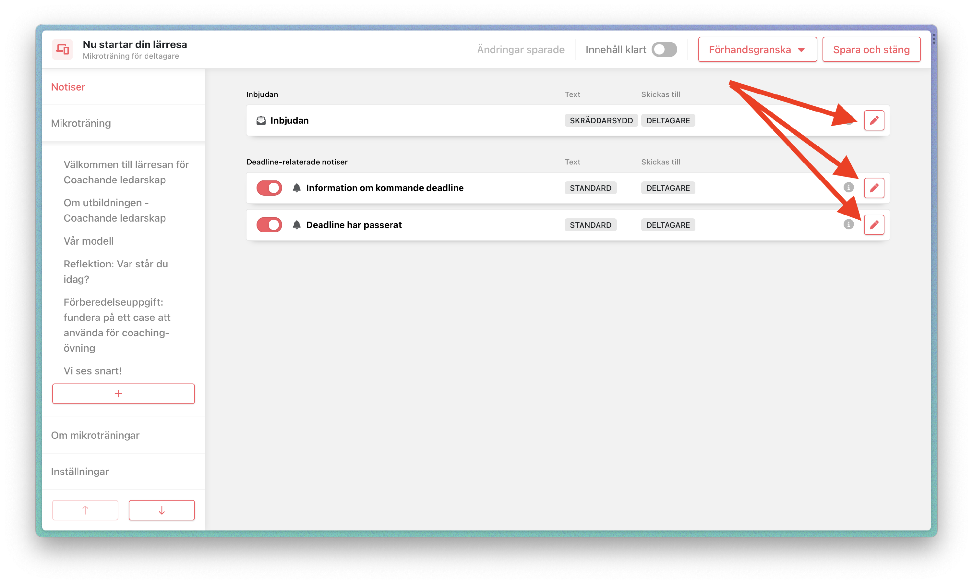Move section up with up arrow button
Viewport: 973px width, 584px height.
click(x=85, y=510)
